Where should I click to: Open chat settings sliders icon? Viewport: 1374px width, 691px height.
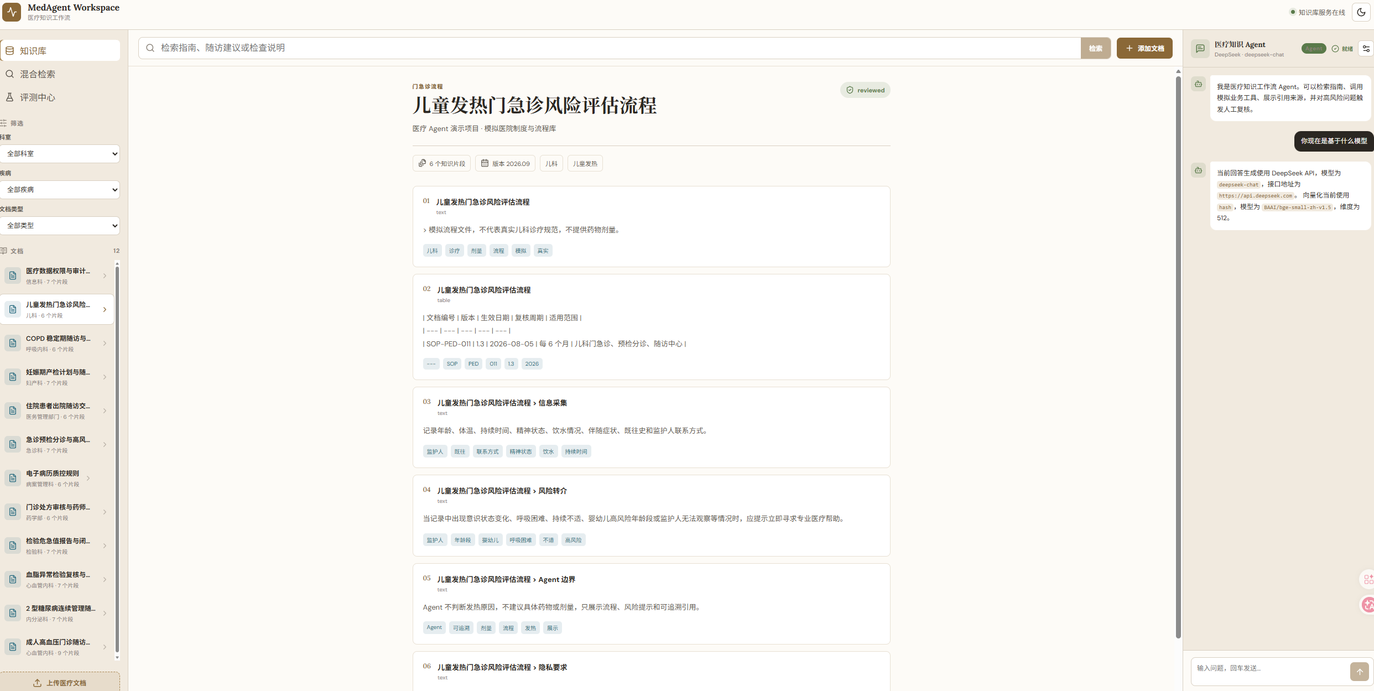pyautogui.click(x=1366, y=49)
